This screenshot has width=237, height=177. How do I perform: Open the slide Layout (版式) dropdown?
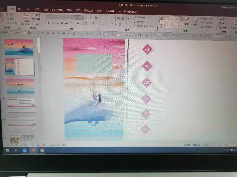click(x=36, y=15)
